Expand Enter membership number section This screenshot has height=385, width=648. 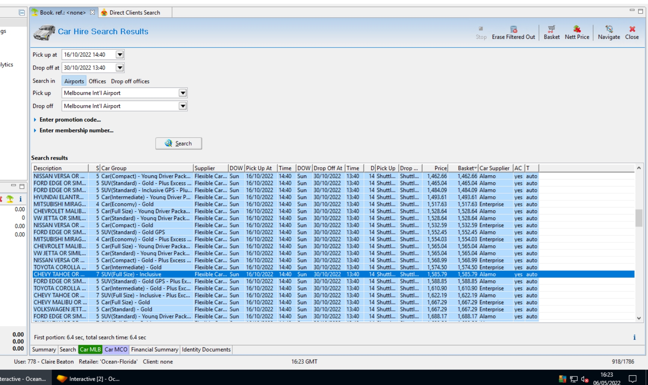pyautogui.click(x=74, y=130)
